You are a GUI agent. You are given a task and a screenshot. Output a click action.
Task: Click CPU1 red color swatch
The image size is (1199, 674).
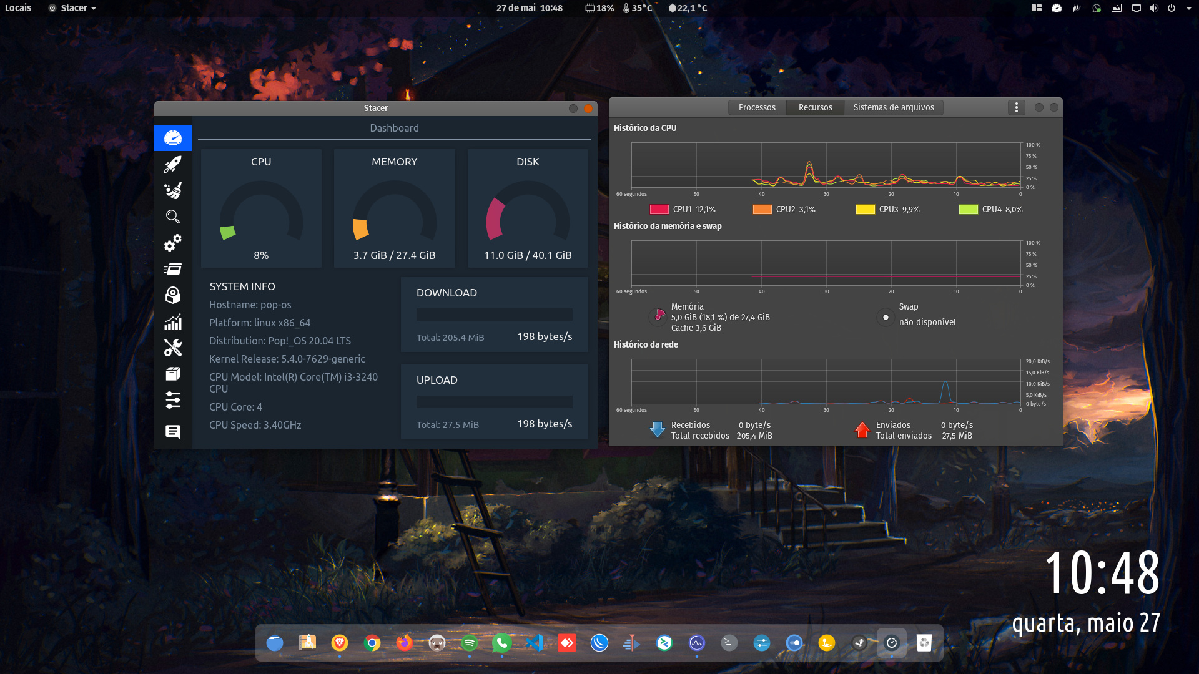coord(659,210)
